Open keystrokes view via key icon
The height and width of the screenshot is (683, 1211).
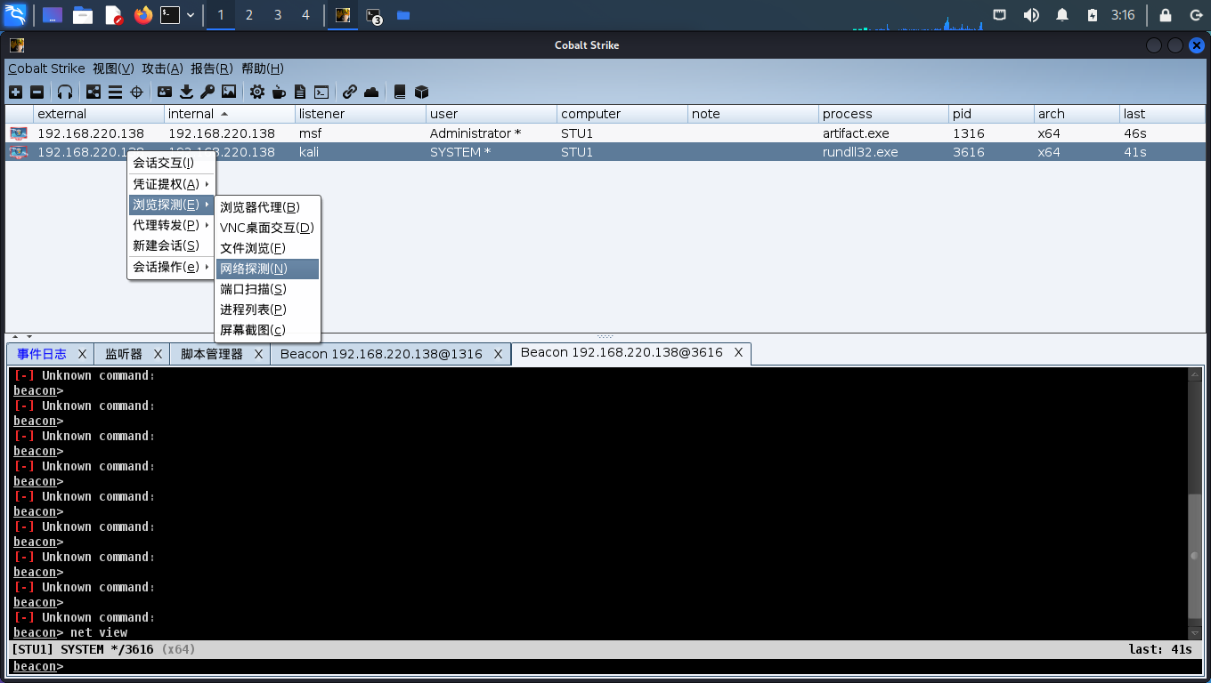207,92
